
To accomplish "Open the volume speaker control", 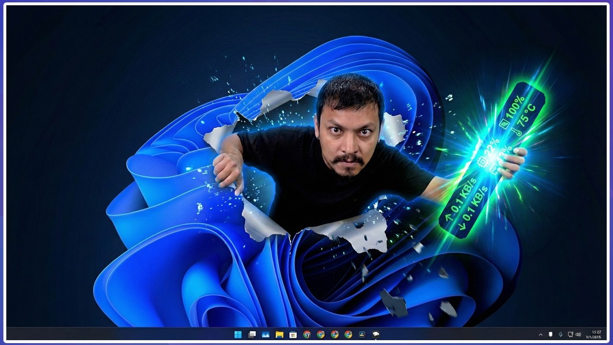I will [578, 334].
